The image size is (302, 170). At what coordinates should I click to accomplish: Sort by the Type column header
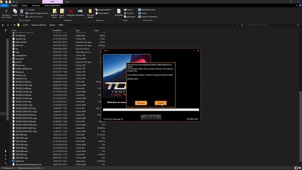pyautogui.click(x=84, y=30)
